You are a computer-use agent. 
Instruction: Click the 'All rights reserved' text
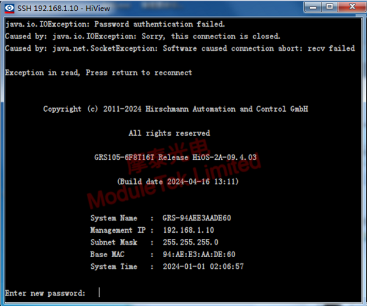point(169,133)
